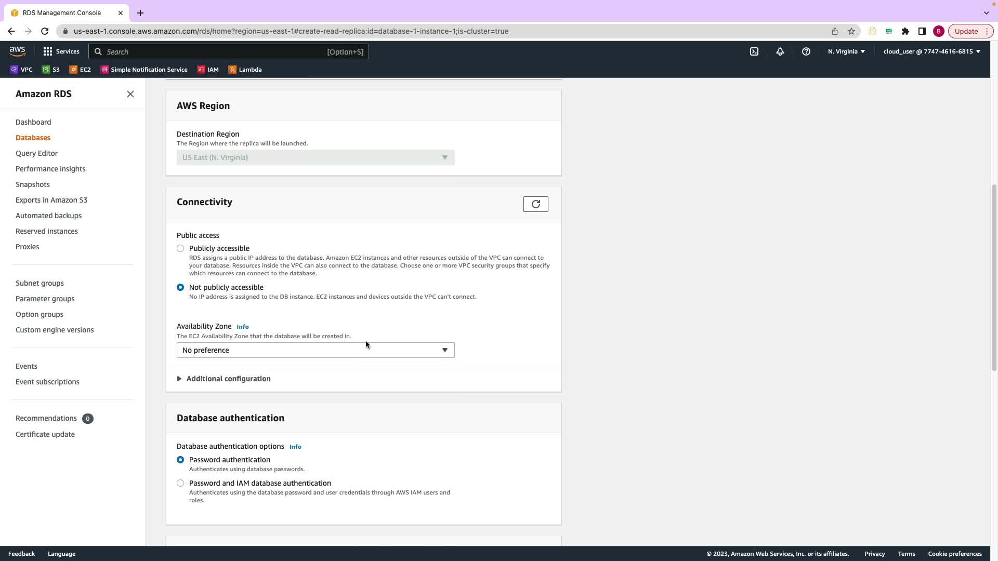Click the AWS logo home icon
Image resolution: width=998 pixels, height=561 pixels.
(17, 51)
